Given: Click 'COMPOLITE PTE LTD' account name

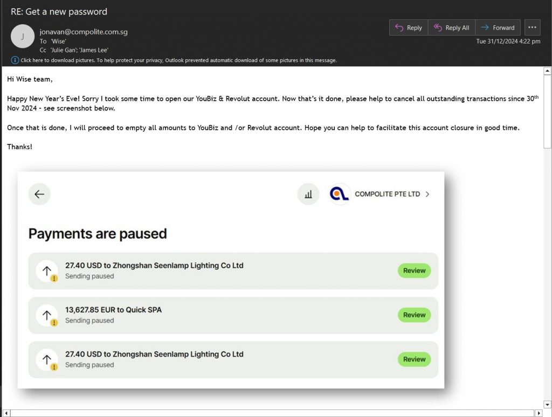Looking at the screenshot, I should [387, 194].
